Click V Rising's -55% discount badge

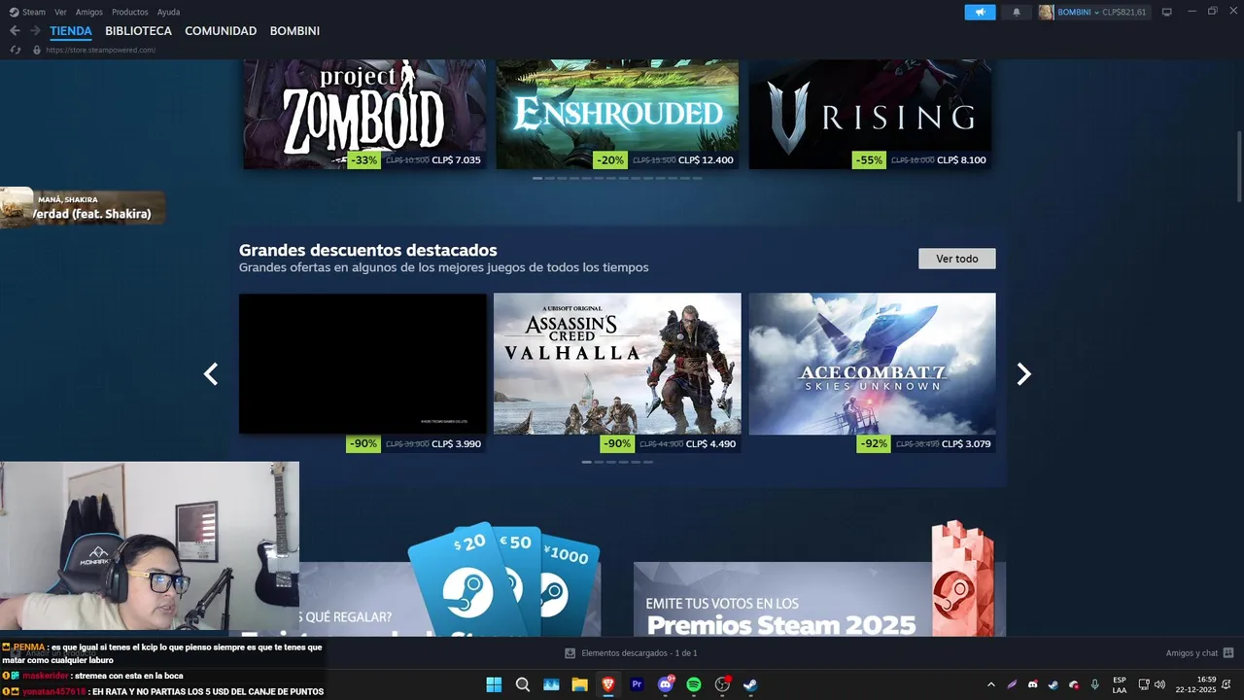(x=869, y=160)
